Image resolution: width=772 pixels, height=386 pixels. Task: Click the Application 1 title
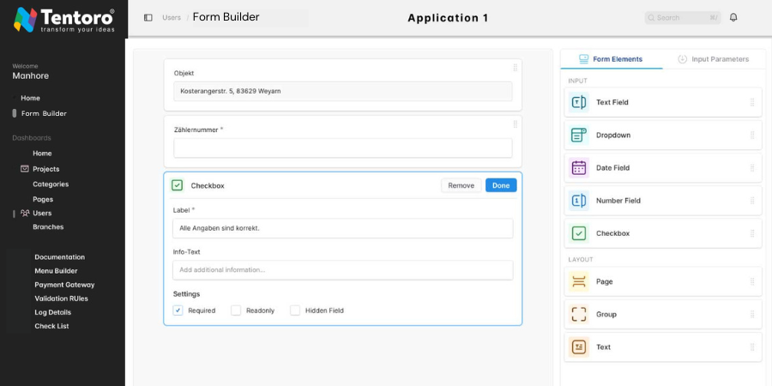pos(448,18)
